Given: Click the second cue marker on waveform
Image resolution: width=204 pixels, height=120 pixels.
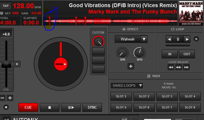Looking at the screenshot, I should point(76,21).
